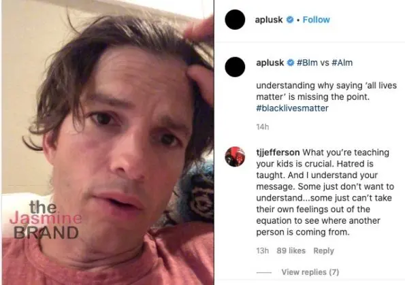Open the #blacklivesmatter hashtag link
This screenshot has width=405, height=285.
[292, 108]
